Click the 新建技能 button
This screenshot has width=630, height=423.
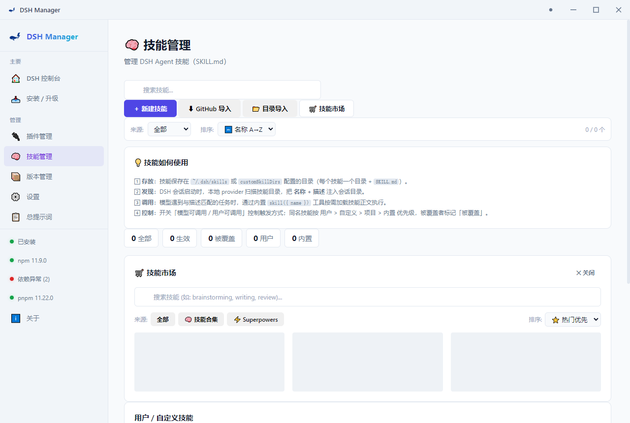click(x=150, y=109)
